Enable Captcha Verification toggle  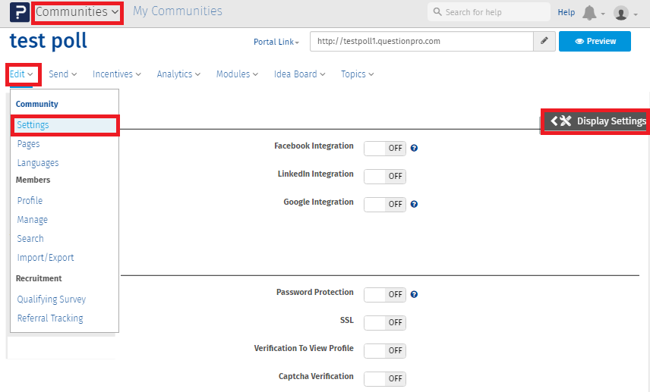[x=385, y=378]
